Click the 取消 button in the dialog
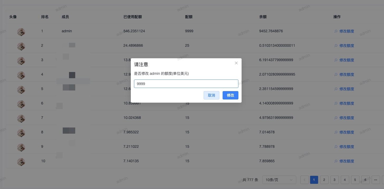Screen dimensions: 384x189 pos(212,95)
